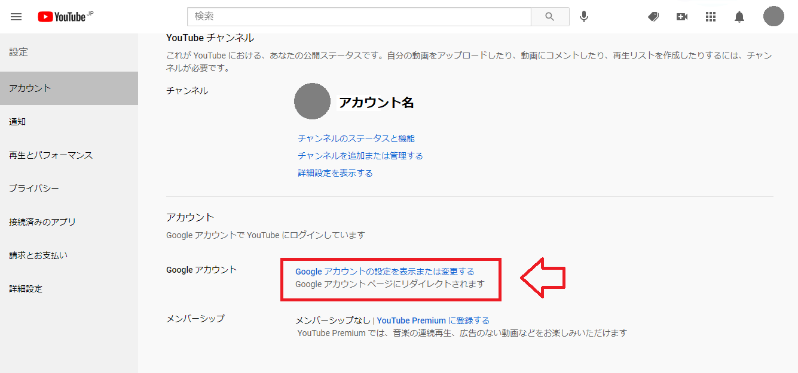Select アカウント in settings sidebar
This screenshot has width=798, height=373.
pyautogui.click(x=69, y=88)
